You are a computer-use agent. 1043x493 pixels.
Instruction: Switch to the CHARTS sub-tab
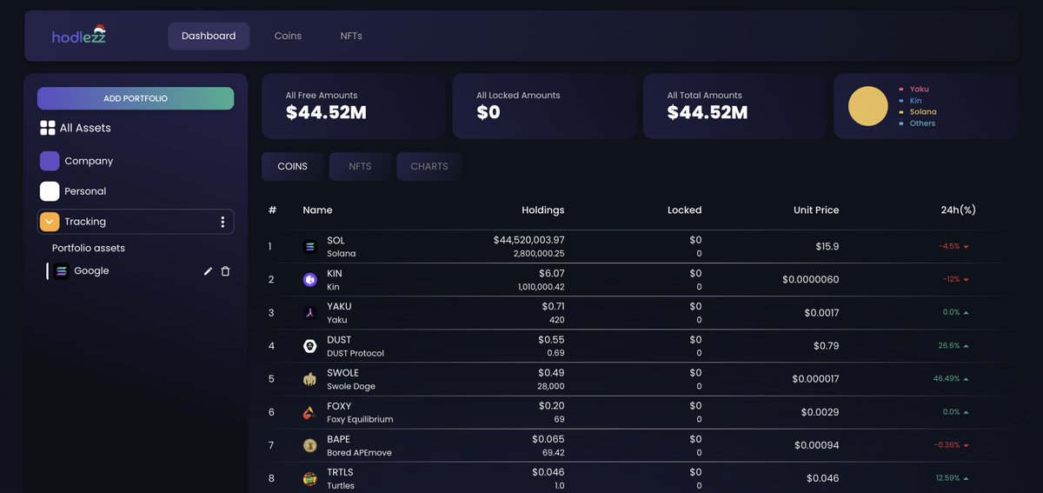pyautogui.click(x=429, y=166)
